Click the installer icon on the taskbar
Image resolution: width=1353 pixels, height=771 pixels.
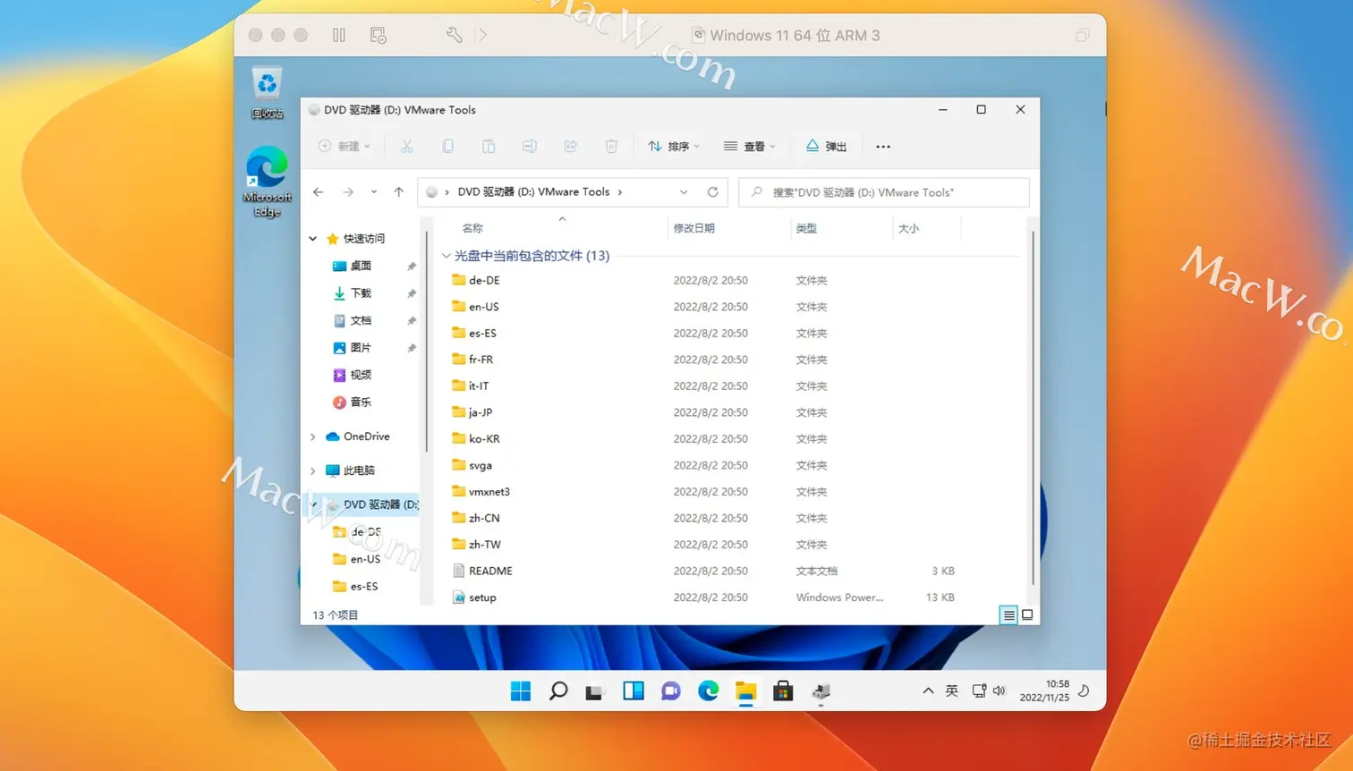[821, 691]
